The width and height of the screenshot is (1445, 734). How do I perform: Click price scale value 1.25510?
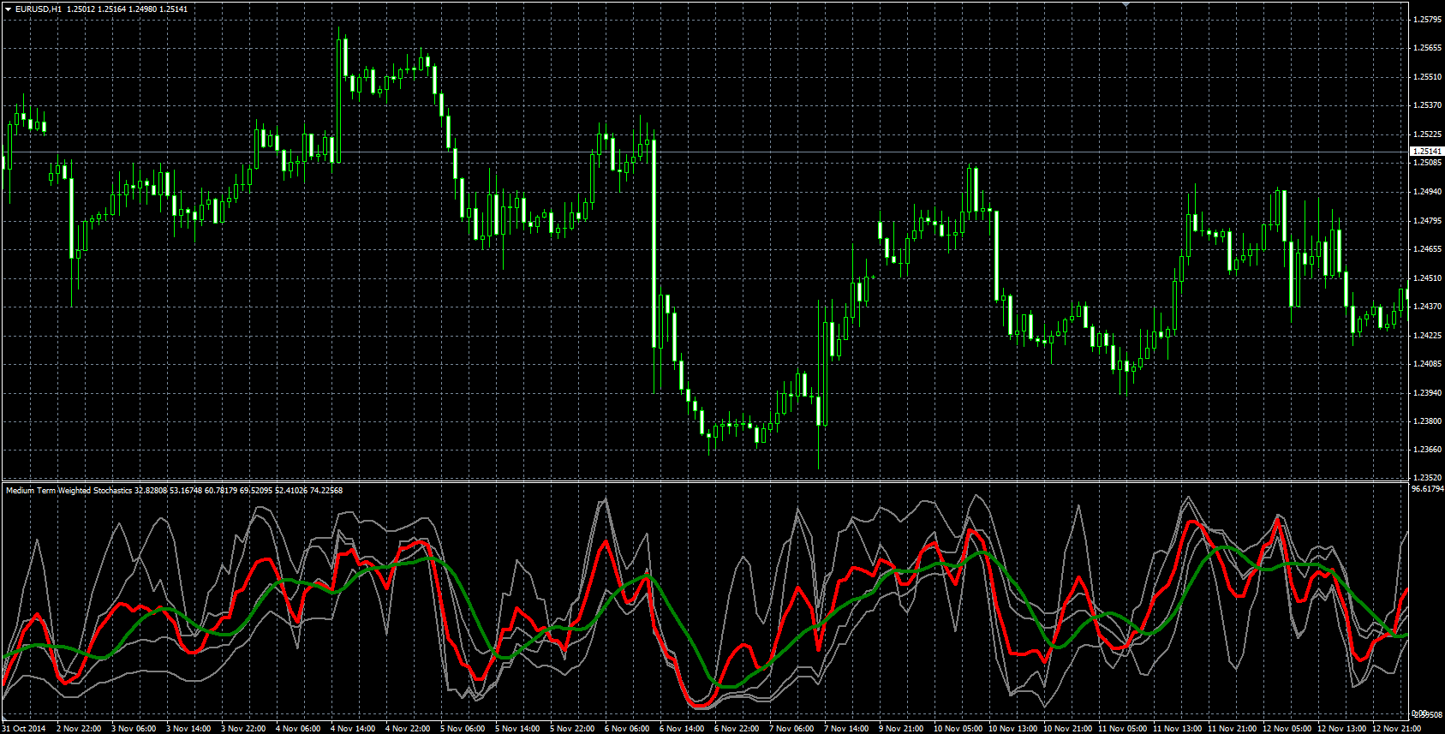(1426, 77)
